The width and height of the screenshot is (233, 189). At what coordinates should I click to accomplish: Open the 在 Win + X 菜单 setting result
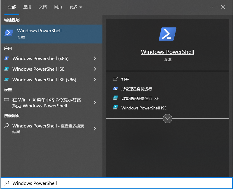pos(52,103)
